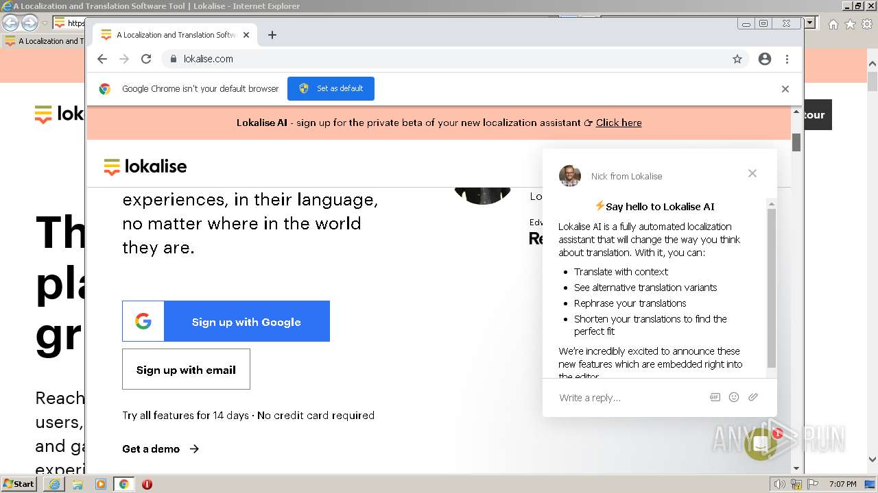
Task: Click the chat message scrollbar
Action: [772, 288]
